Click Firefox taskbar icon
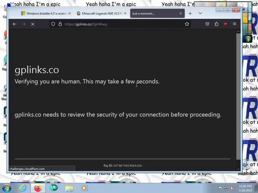The height and width of the screenshot is (193, 258). 38,188
